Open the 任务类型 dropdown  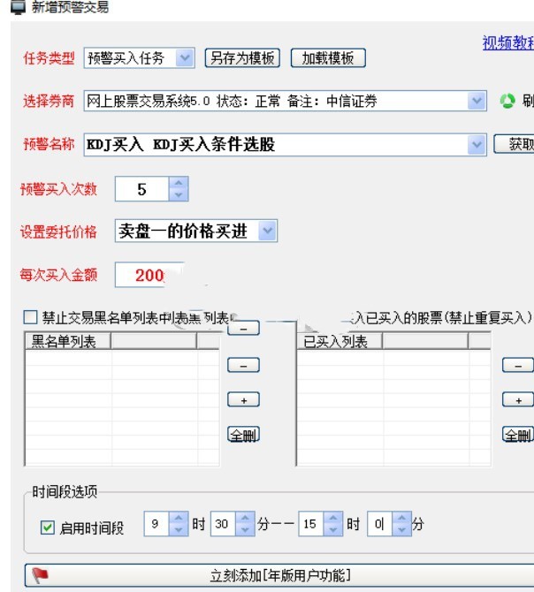coord(185,57)
